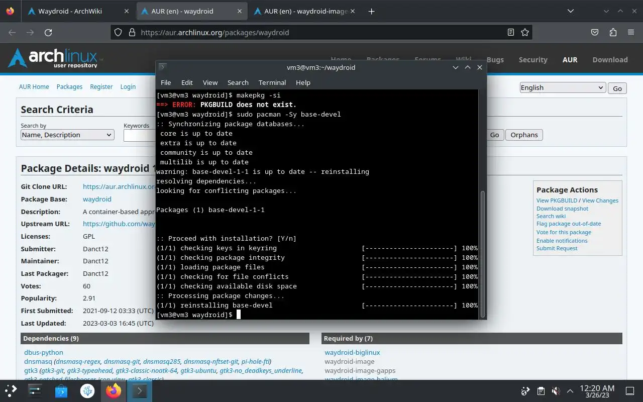Click the Download nav link

click(610, 59)
